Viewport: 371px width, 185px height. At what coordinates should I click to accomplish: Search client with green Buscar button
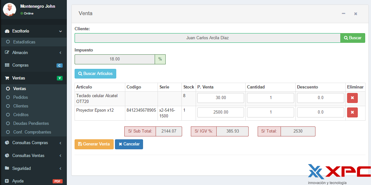[353, 38]
